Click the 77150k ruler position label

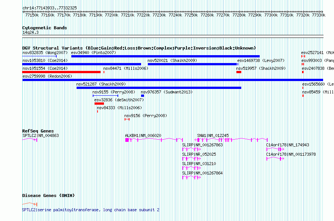click(x=32, y=15)
